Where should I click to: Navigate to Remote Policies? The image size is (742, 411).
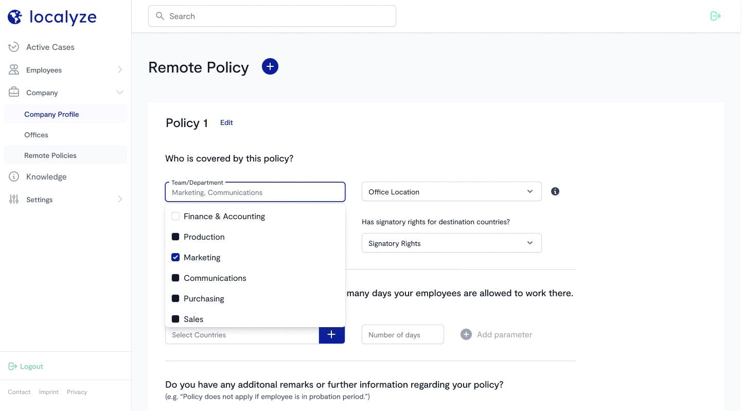tap(50, 155)
